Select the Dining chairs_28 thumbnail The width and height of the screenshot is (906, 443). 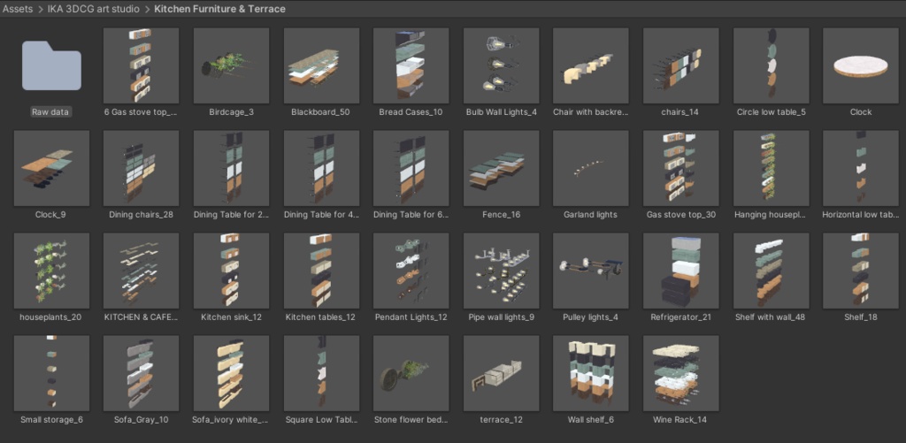pyautogui.click(x=141, y=168)
